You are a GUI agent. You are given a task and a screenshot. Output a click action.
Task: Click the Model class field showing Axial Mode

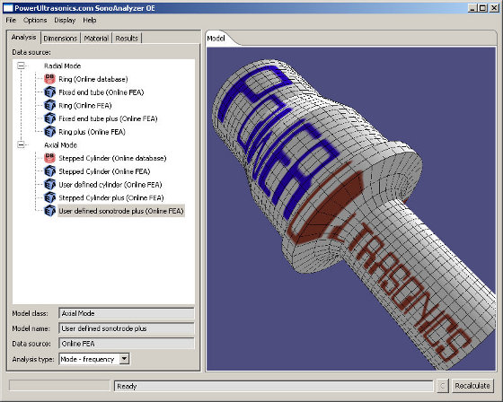(127, 313)
